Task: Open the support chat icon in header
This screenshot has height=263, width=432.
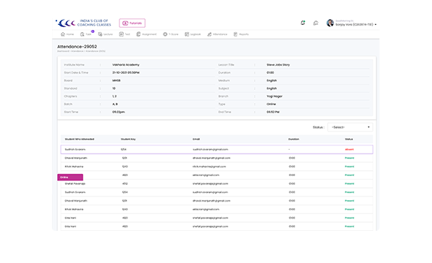Action: pos(316,23)
